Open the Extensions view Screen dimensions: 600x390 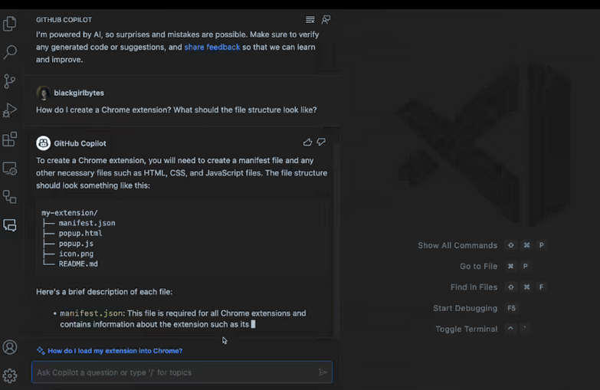(x=10, y=139)
